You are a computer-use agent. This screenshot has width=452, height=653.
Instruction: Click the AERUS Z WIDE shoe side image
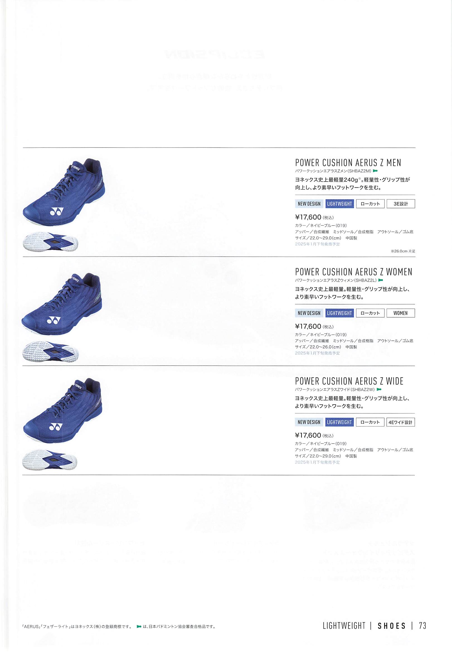click(62, 410)
